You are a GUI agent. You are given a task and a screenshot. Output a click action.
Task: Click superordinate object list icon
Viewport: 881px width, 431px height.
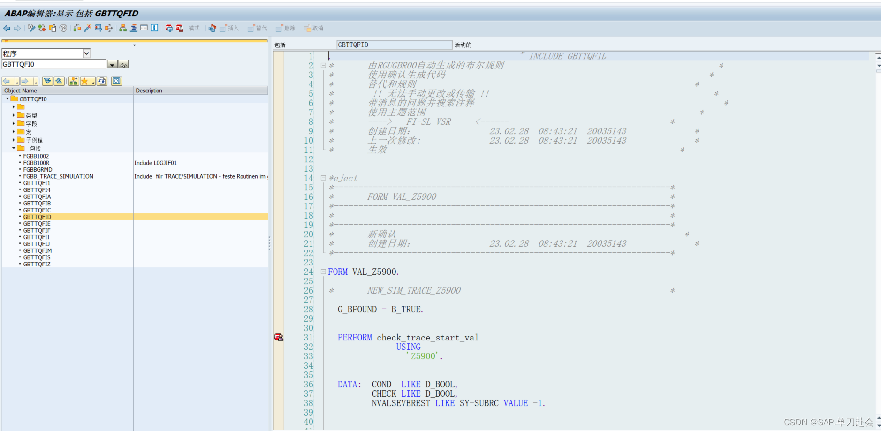coord(74,81)
